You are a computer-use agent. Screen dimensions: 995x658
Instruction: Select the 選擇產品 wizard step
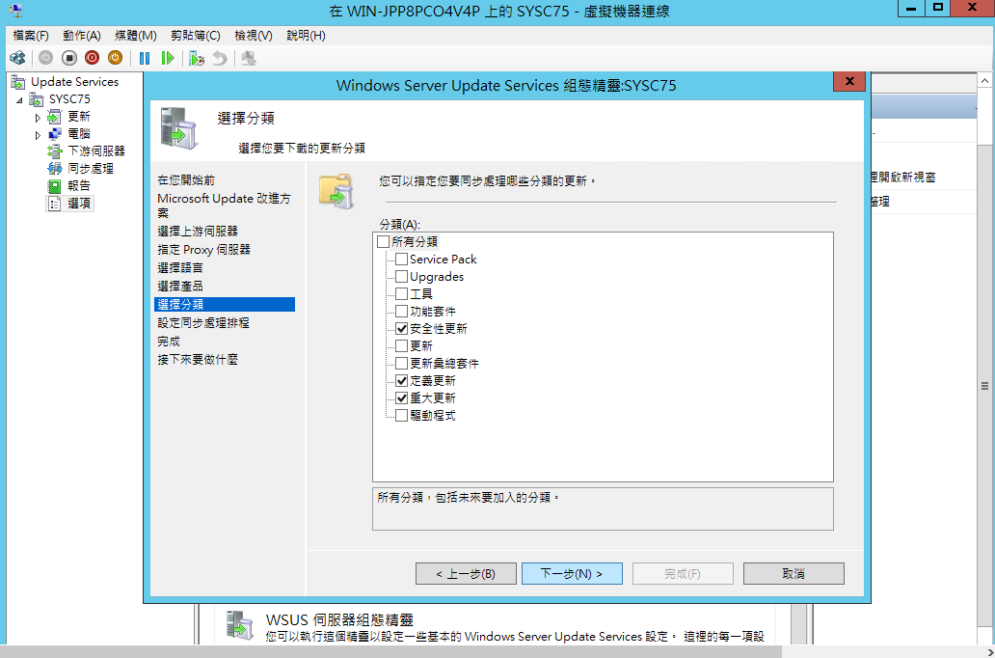(x=180, y=287)
